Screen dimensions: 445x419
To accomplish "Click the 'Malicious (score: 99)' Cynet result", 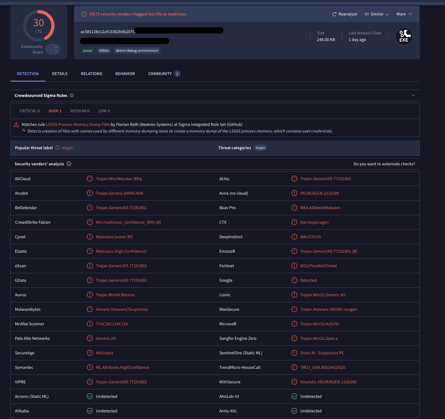I will (114, 237).
